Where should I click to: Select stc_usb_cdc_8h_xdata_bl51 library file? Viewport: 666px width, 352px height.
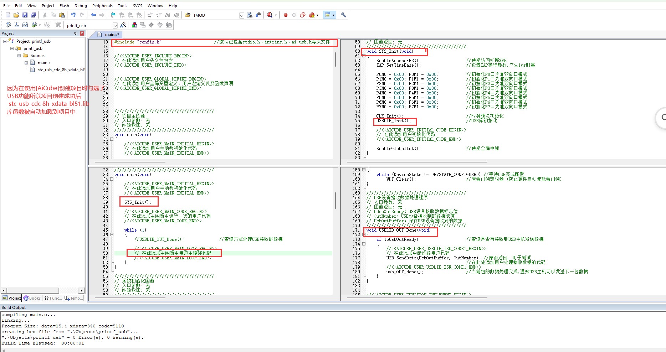pos(61,70)
